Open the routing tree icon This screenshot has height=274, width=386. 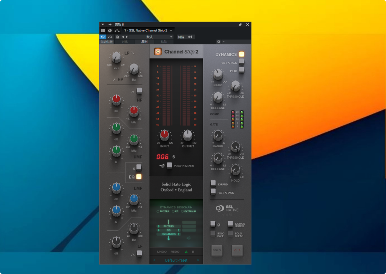(x=117, y=31)
